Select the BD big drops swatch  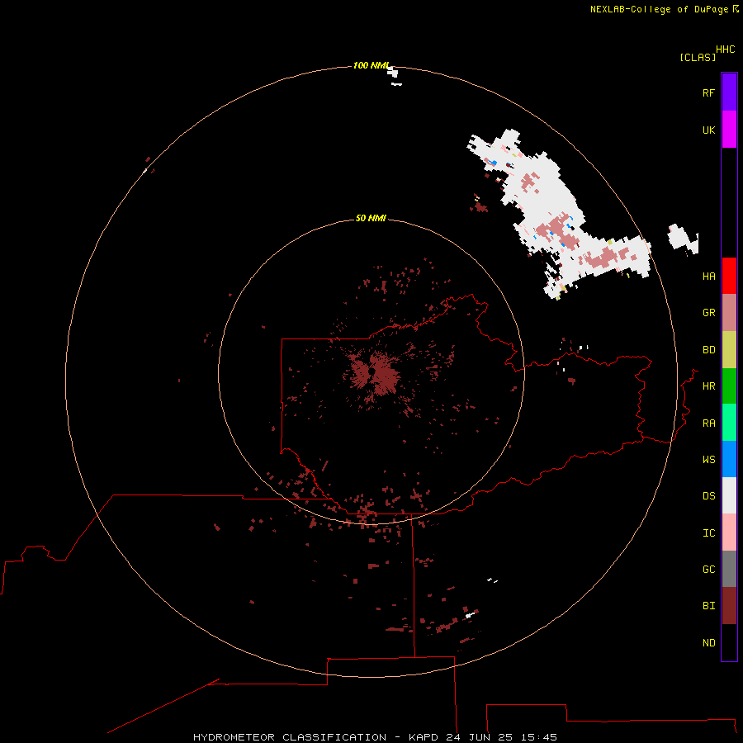tap(729, 350)
